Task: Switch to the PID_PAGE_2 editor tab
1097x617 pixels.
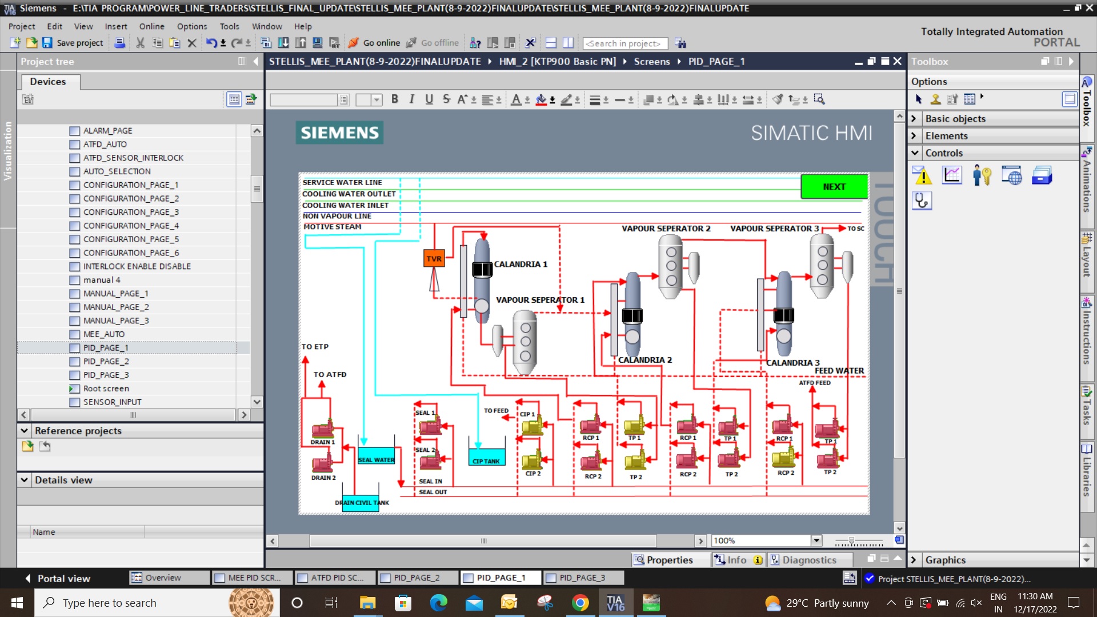Action: 417,578
